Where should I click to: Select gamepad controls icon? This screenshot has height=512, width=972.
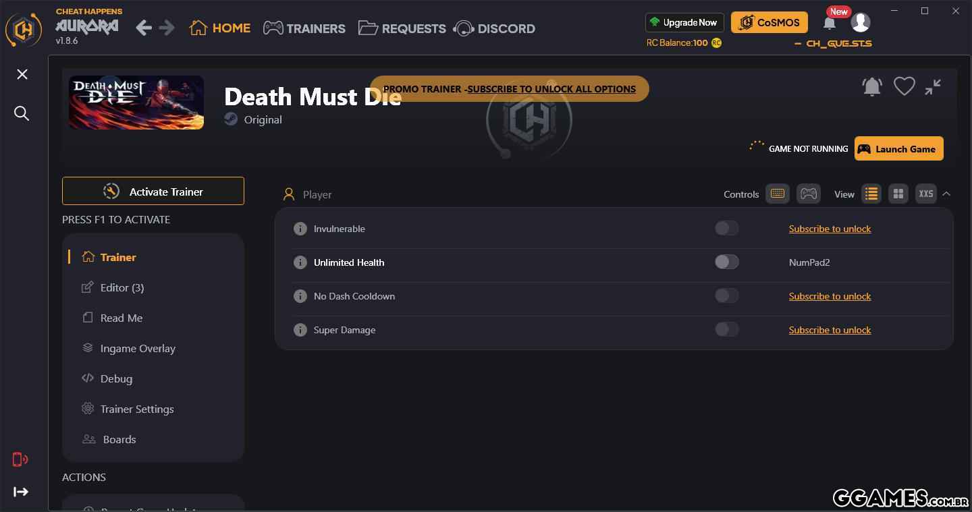808,194
